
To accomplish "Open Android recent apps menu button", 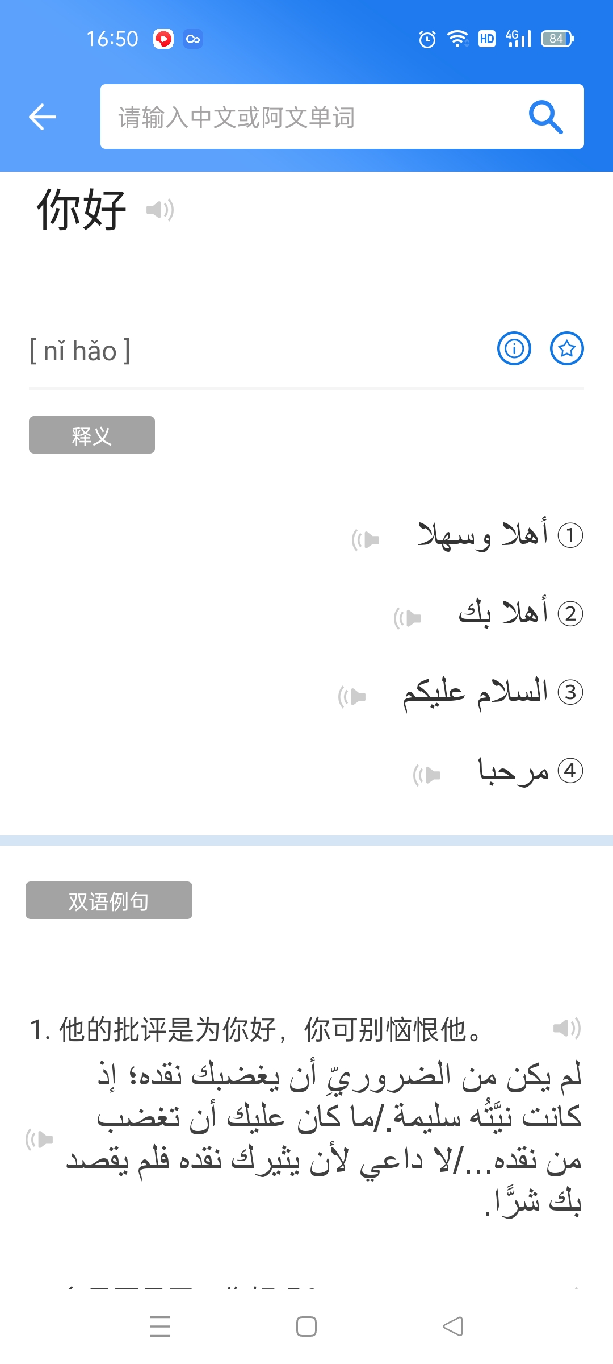I will (160, 1326).
